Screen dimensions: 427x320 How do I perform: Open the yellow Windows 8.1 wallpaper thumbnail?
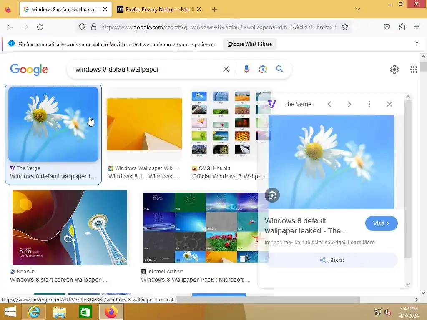click(144, 124)
